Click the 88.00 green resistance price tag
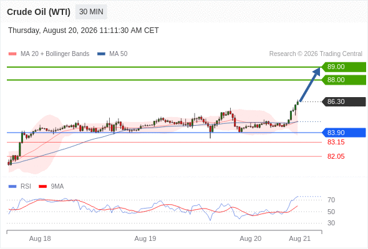The width and height of the screenshot is (368, 249). click(x=344, y=80)
